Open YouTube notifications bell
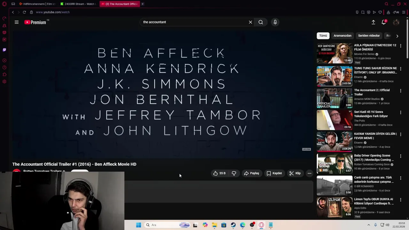The width and height of the screenshot is (409, 230). coord(384,22)
